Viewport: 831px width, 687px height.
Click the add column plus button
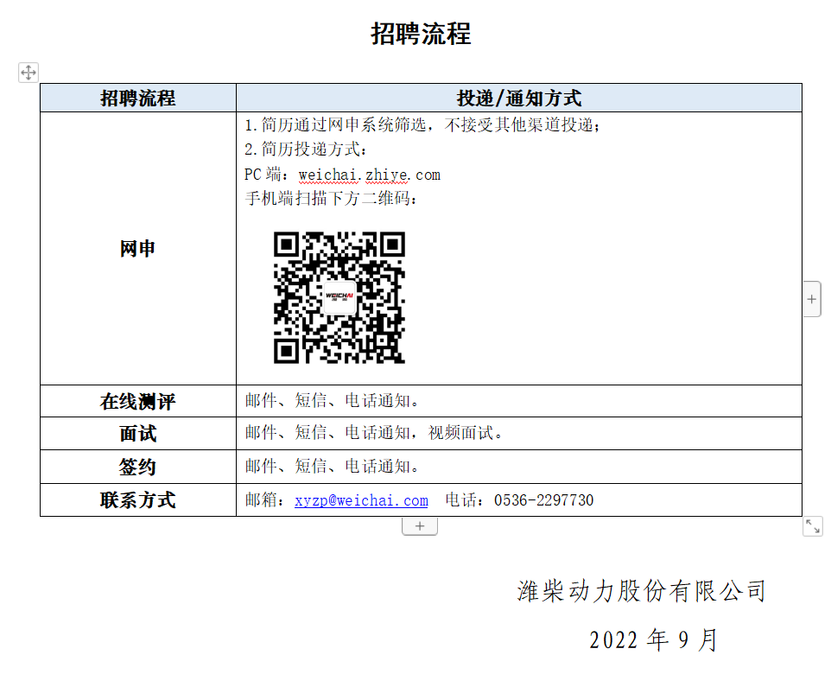click(812, 299)
